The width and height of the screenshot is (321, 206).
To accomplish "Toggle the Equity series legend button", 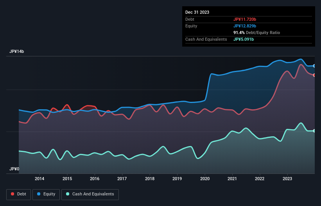I will 46,194.
